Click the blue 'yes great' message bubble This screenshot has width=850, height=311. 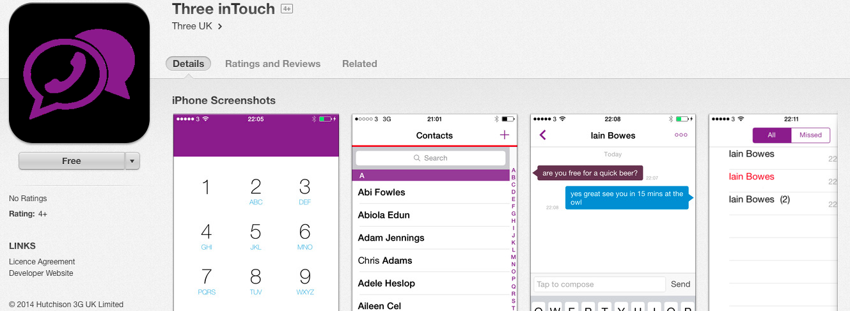click(x=628, y=198)
